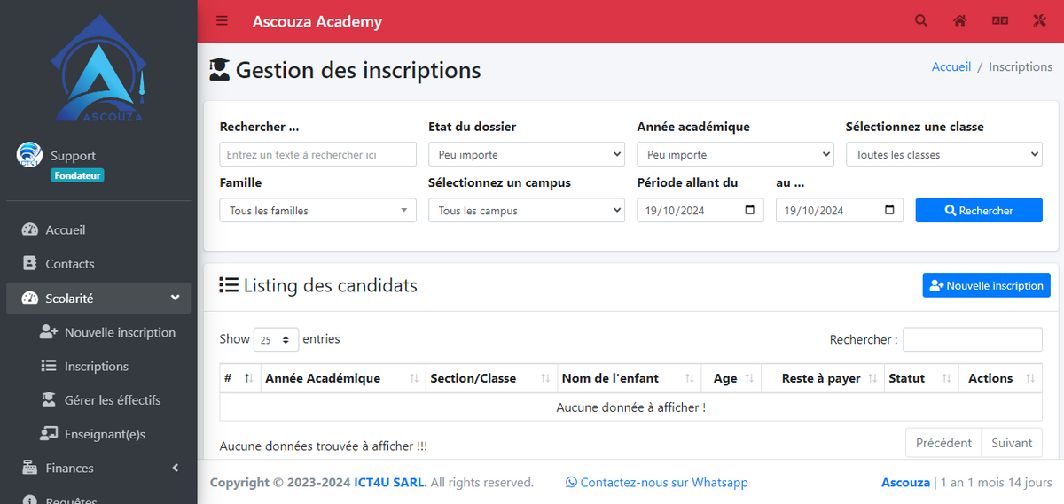1064x504 pixels.
Task: Click the Rechercher text input in filters
Action: 317,154
